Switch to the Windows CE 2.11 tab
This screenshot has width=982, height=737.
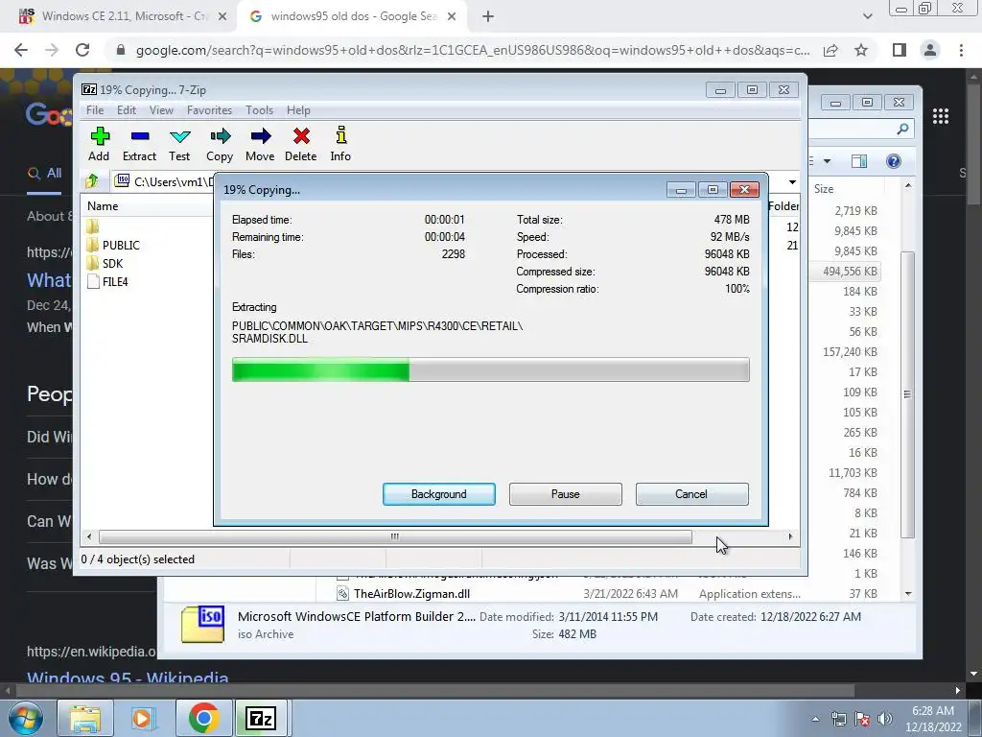[123, 16]
